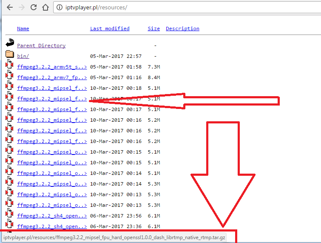Sort by the Description column header
Viewport: 321px width, 243px height.
pyautogui.click(x=182, y=29)
